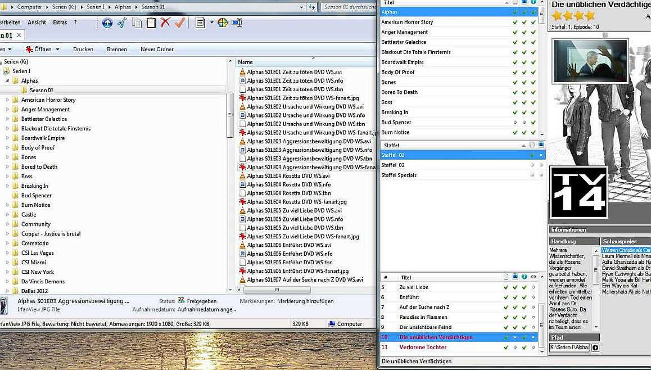Click the Season 01 durchsuchen search field

(349, 7)
